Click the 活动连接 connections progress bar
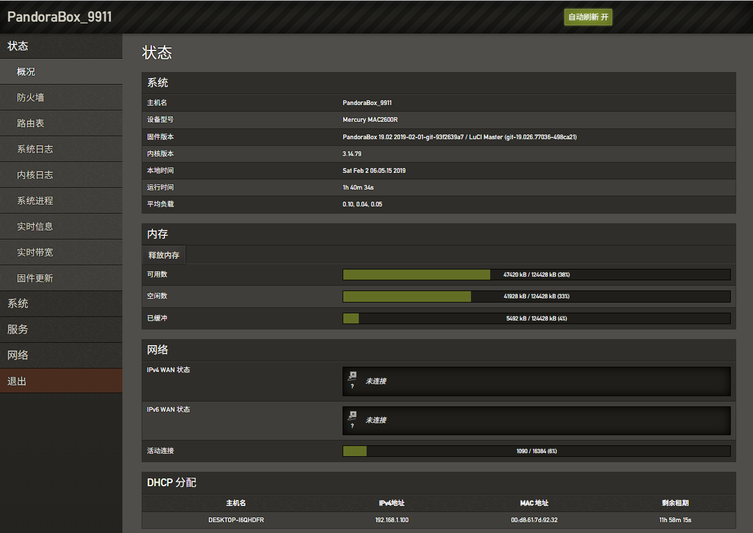753x533 pixels. point(536,451)
